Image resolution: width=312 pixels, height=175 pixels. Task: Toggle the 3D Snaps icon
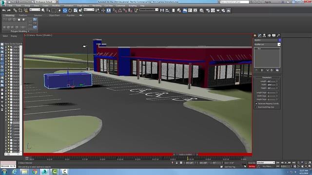[x=115, y=11]
